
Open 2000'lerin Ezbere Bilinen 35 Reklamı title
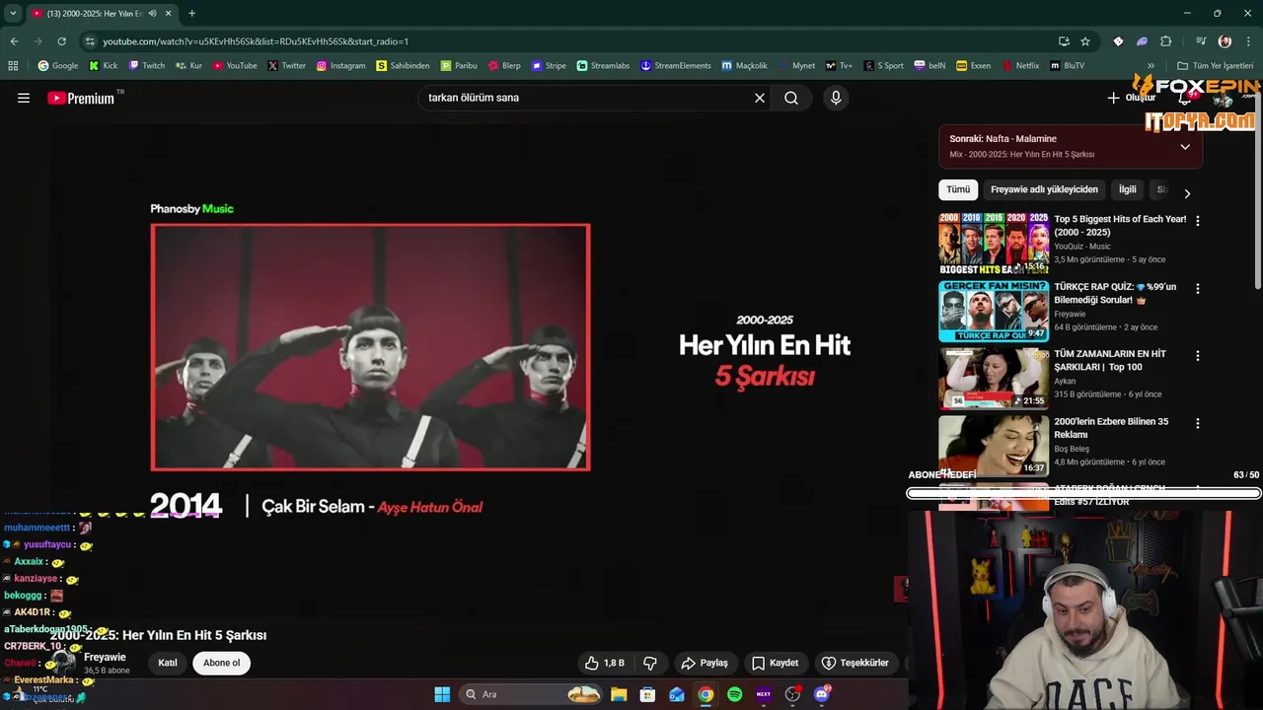pyautogui.click(x=1111, y=428)
